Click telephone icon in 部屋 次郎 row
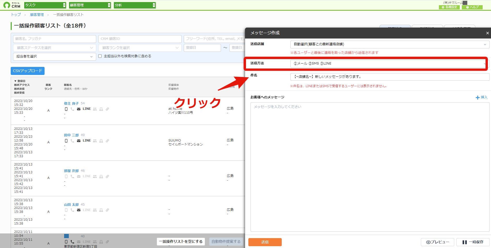The image size is (491, 248). point(72,176)
